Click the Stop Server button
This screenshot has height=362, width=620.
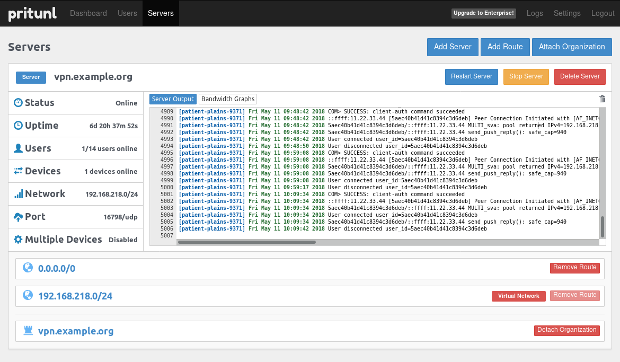tap(526, 77)
